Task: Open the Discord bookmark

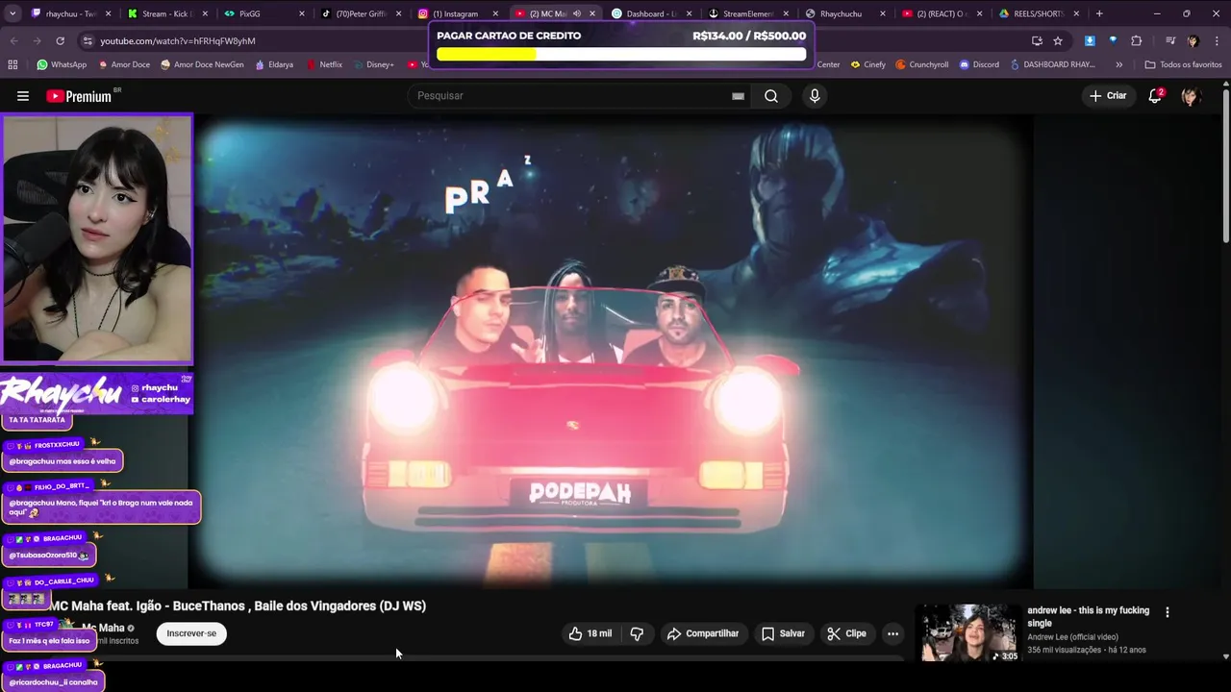Action: tap(979, 64)
